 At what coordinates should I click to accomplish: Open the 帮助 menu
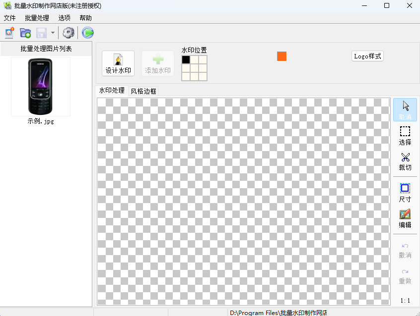coord(86,18)
